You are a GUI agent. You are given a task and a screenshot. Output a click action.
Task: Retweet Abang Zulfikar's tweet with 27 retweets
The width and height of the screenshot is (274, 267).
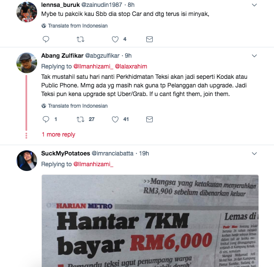point(80,119)
